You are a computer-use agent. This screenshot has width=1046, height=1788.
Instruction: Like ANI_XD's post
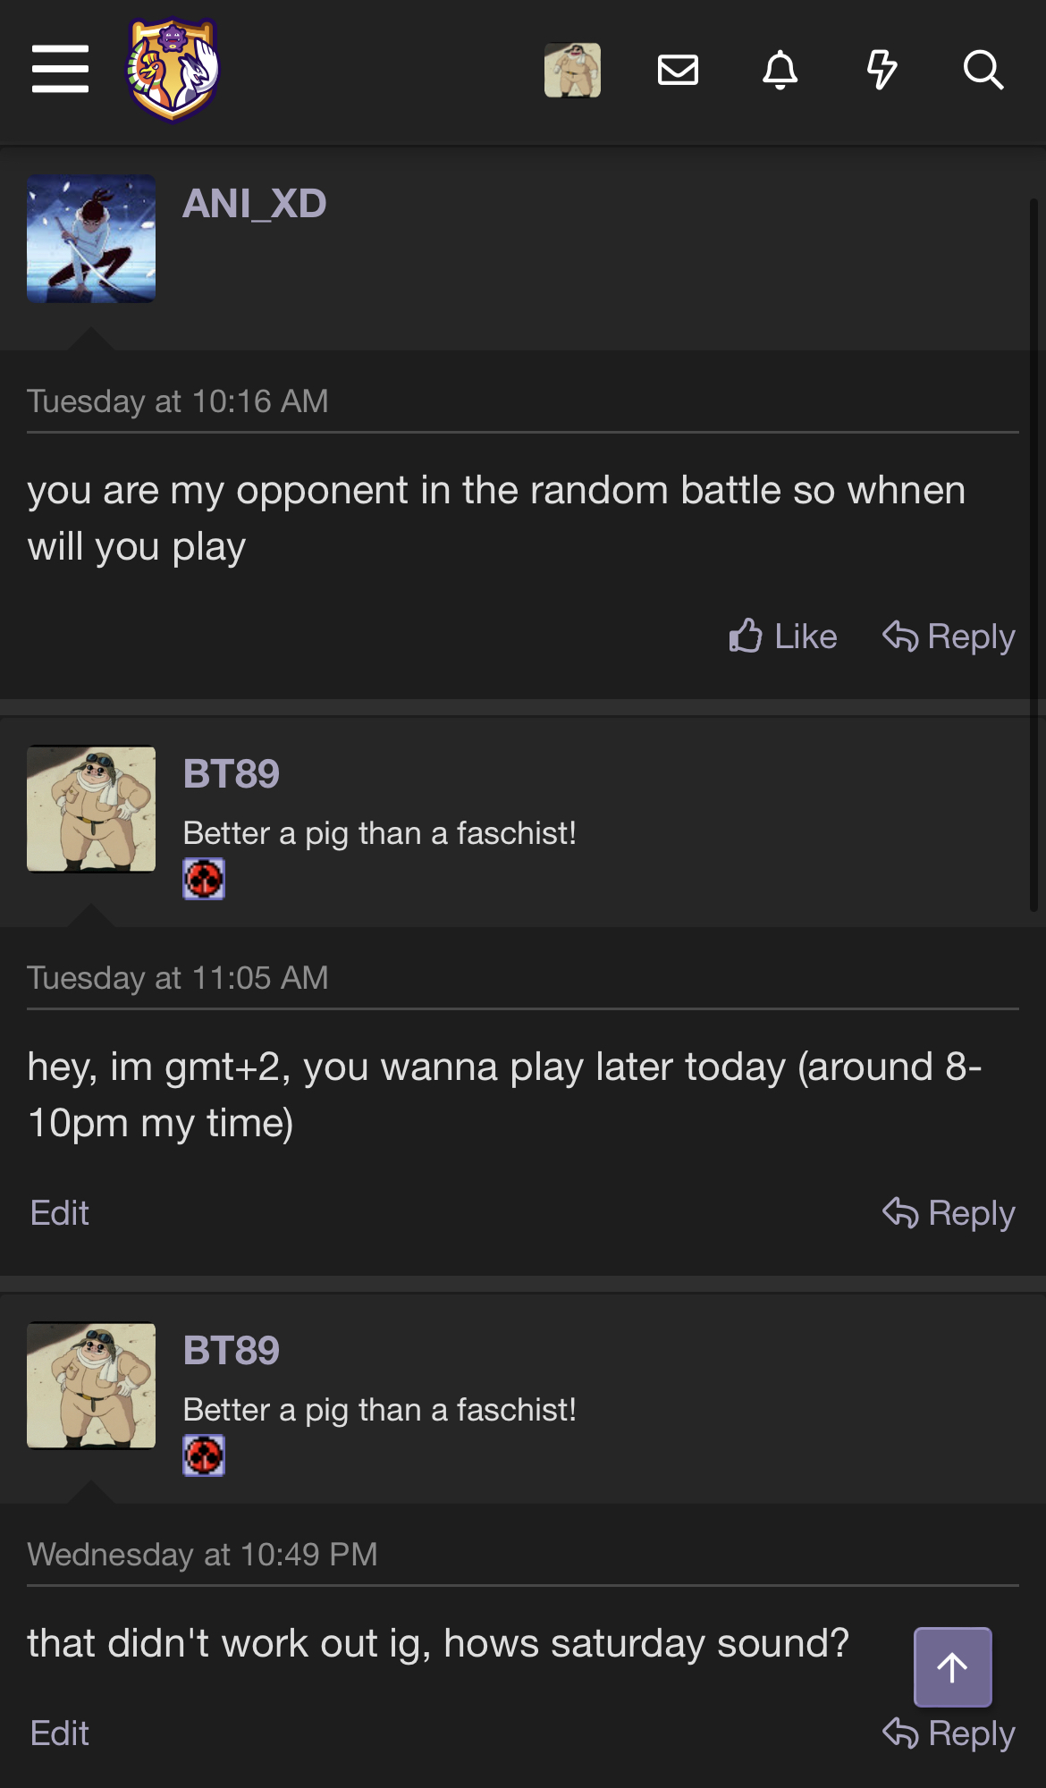783,637
